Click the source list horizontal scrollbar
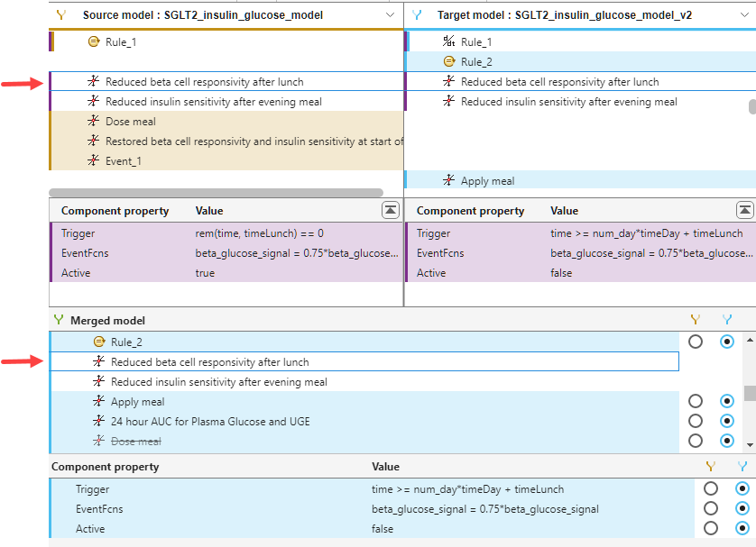 tap(216, 192)
